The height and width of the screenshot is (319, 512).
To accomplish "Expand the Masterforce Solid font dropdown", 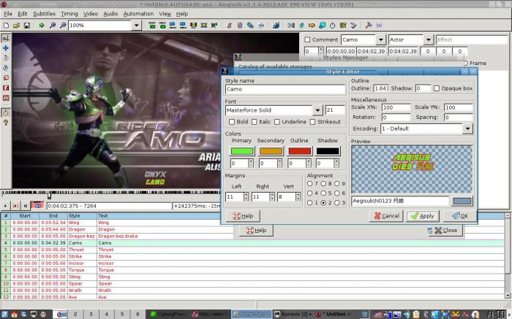I will coord(317,110).
